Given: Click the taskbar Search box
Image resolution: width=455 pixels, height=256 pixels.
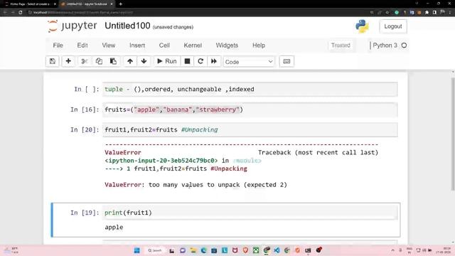Looking at the screenshot, I should click(x=155, y=250).
